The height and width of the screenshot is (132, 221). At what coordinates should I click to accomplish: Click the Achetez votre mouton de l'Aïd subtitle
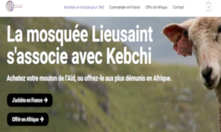point(89,78)
